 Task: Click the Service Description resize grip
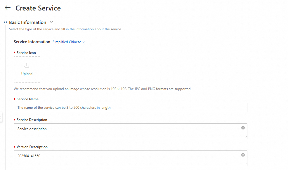(x=246, y=137)
